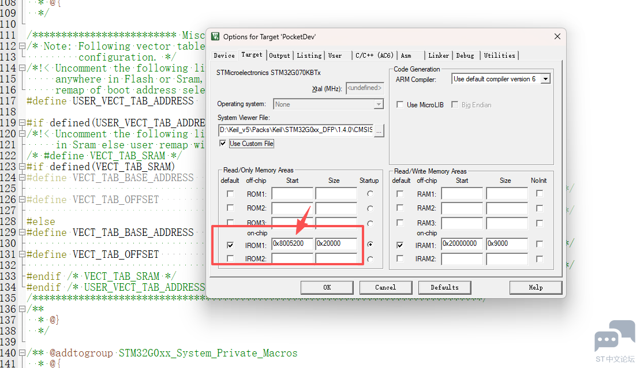
Task: Select ROM3 as Startup
Action: (x=370, y=224)
